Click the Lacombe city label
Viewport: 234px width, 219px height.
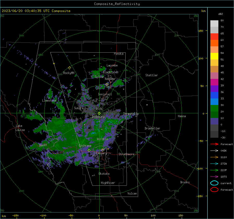point(112,65)
